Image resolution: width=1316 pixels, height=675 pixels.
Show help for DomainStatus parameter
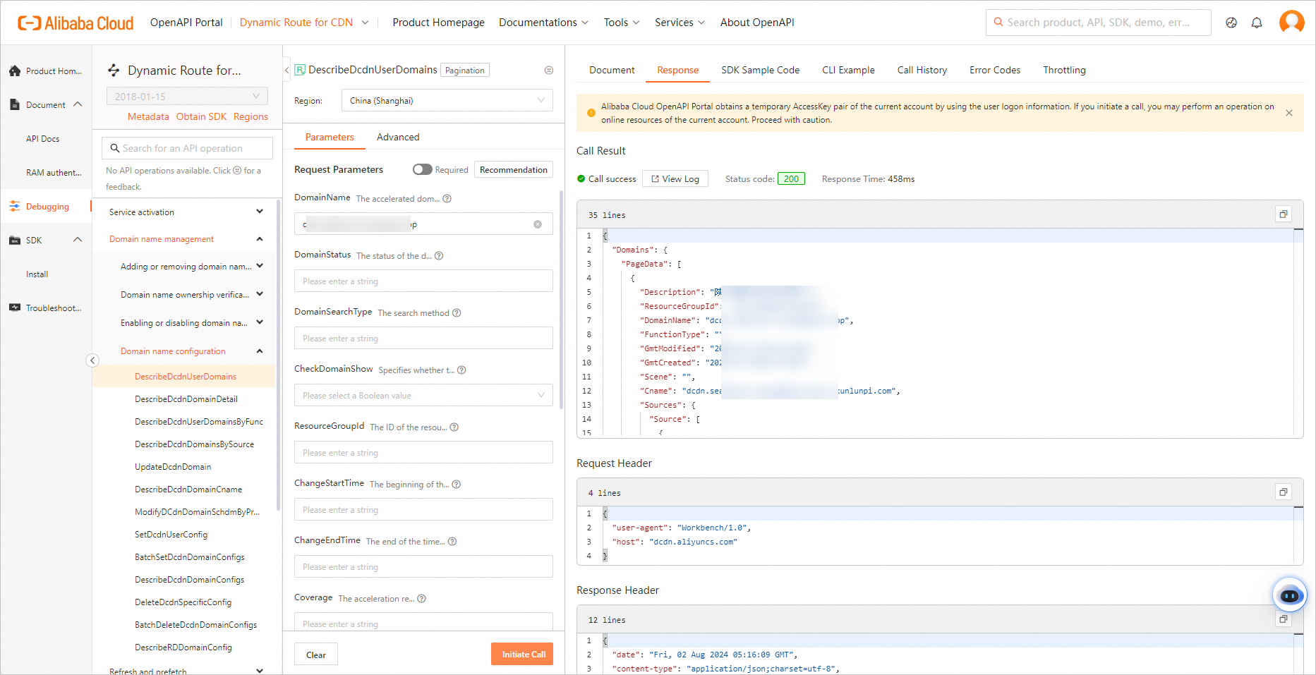pyautogui.click(x=439, y=256)
